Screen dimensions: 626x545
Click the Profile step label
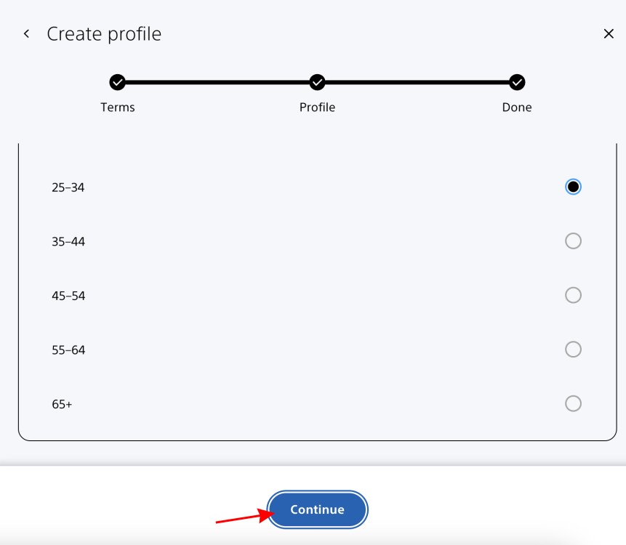point(317,107)
